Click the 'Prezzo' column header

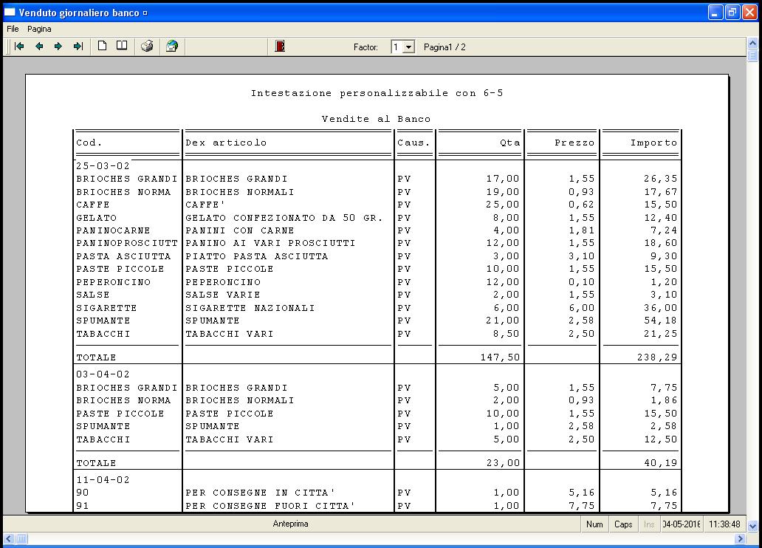click(574, 143)
